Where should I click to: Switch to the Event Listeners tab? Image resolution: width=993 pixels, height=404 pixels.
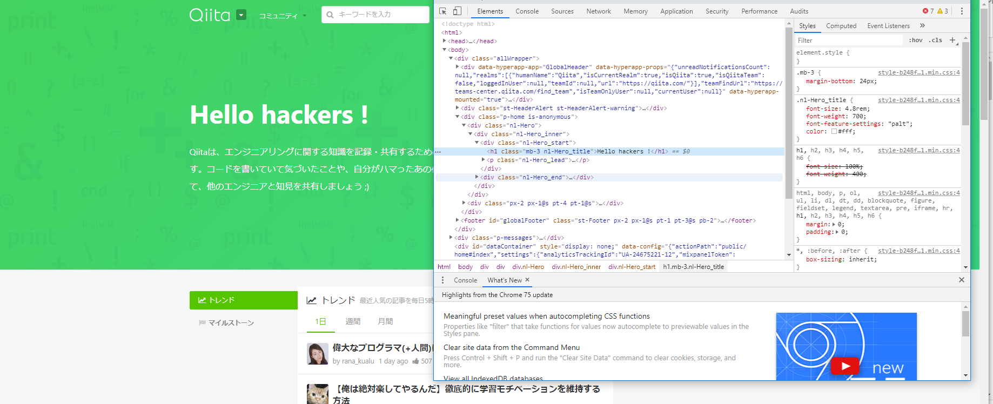click(889, 25)
